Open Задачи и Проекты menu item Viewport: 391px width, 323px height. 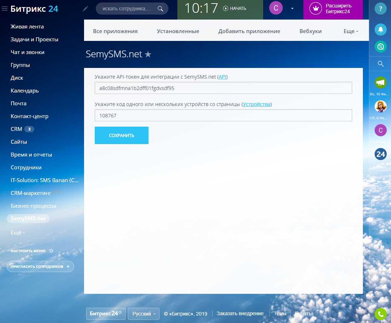pos(35,39)
